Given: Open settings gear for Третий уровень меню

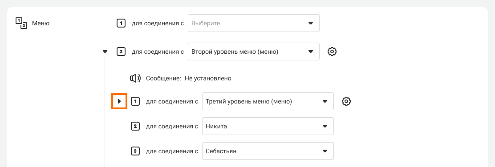Looking at the screenshot, I should point(346,101).
